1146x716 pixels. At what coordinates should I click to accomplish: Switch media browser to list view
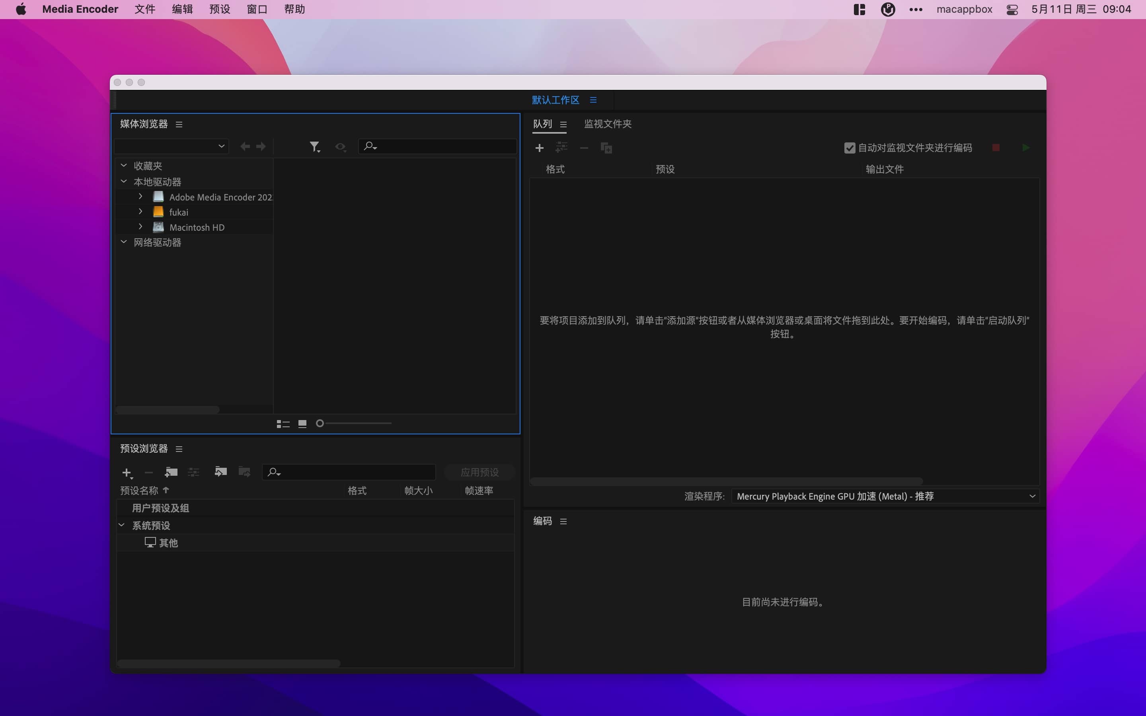[x=283, y=424]
